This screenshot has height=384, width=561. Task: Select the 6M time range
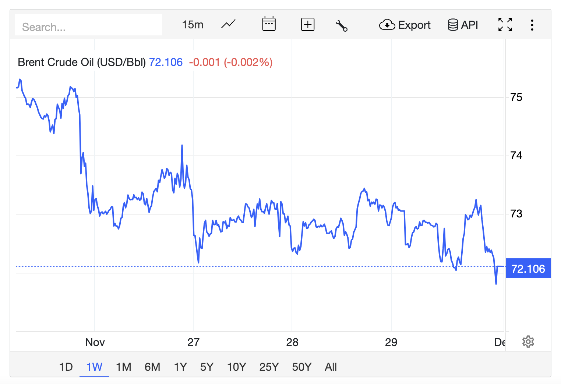tap(152, 367)
